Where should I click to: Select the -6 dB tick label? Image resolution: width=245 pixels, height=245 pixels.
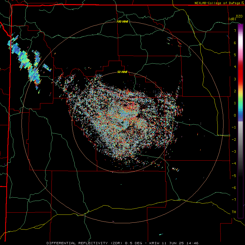click(x=234, y=188)
